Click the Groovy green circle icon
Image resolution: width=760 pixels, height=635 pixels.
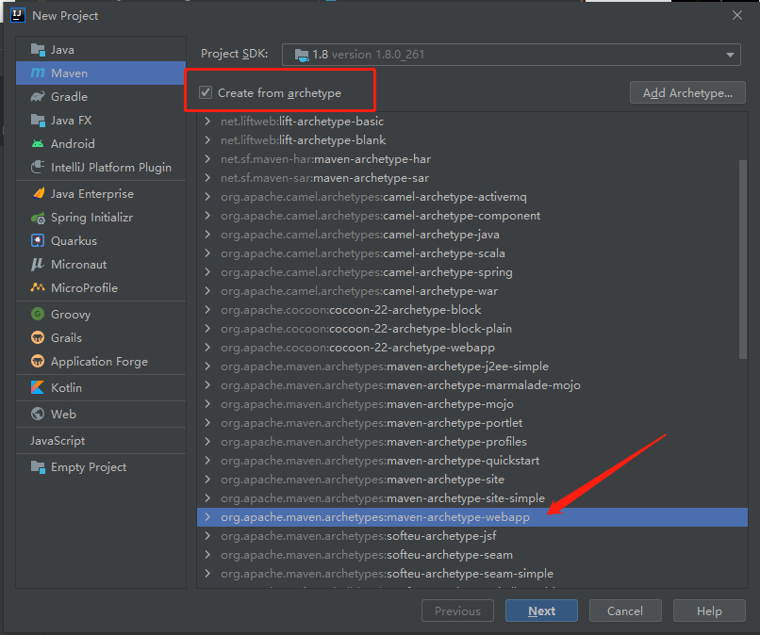[38, 314]
